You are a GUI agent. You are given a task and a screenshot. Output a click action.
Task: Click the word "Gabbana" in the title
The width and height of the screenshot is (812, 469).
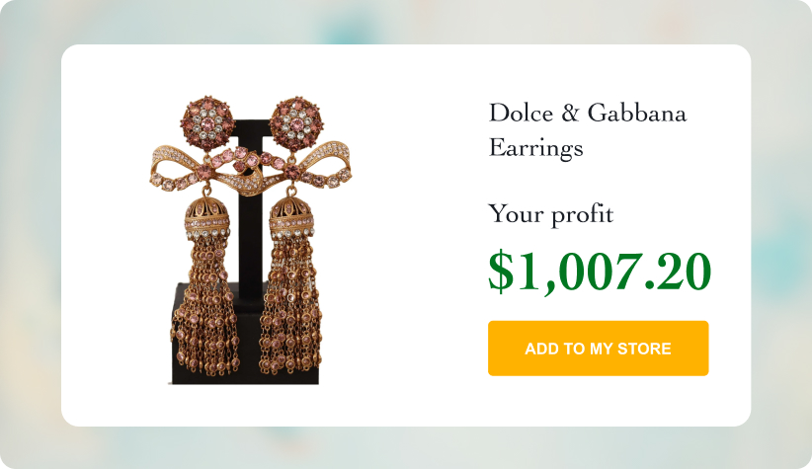(636, 113)
